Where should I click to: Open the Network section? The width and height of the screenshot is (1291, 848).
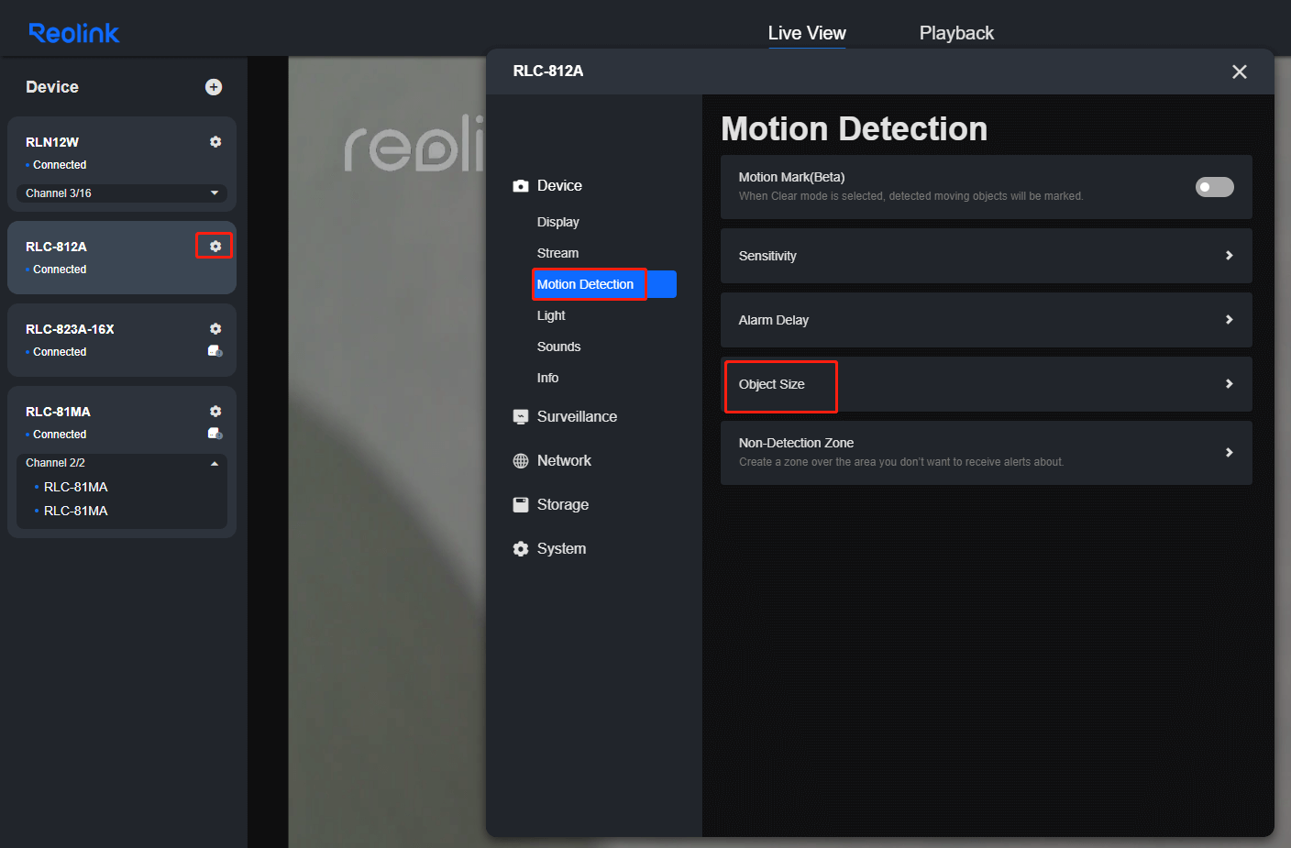point(564,460)
